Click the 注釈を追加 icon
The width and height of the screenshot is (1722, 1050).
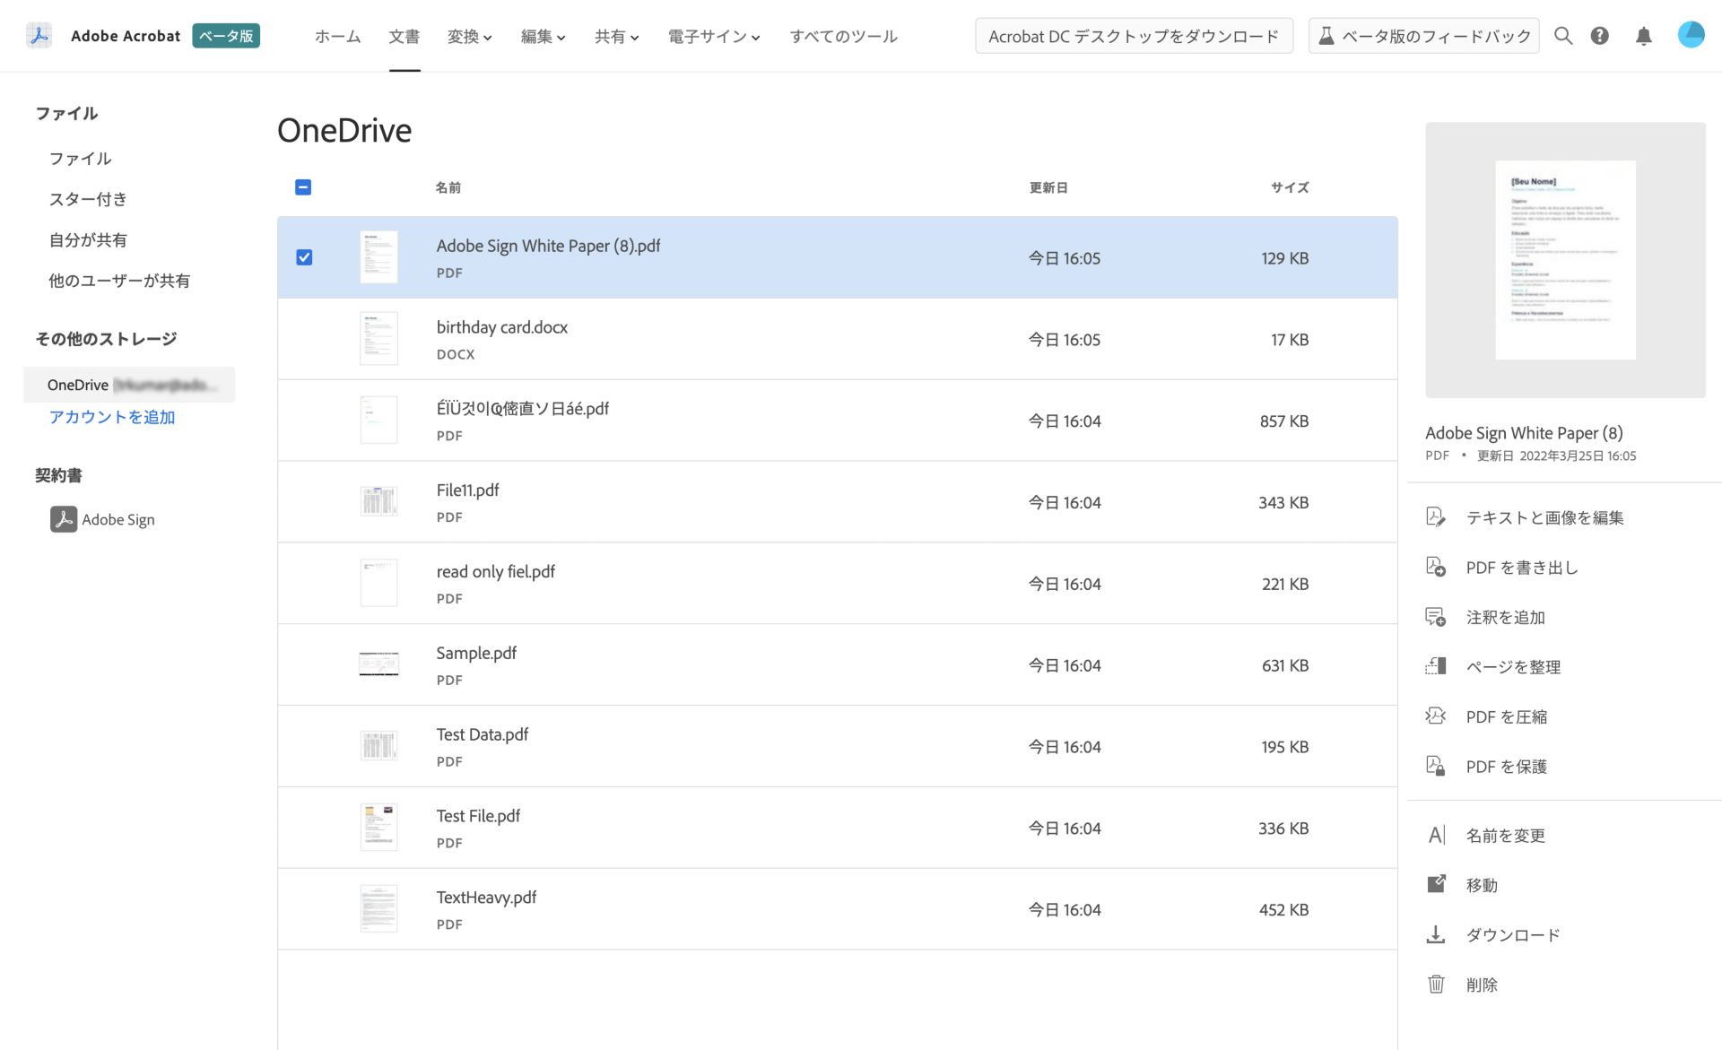(1436, 617)
